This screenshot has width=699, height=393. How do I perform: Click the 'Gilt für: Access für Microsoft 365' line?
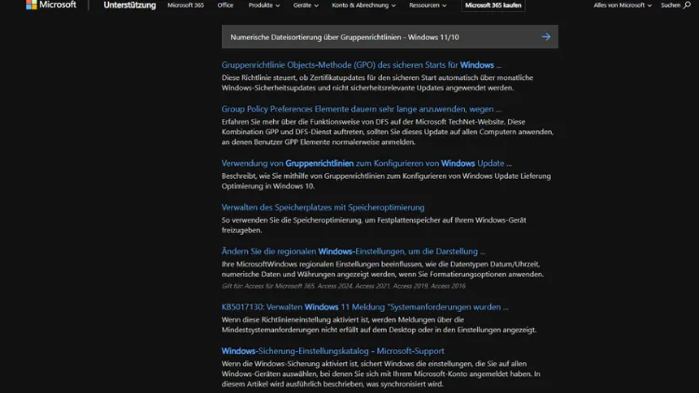click(343, 286)
